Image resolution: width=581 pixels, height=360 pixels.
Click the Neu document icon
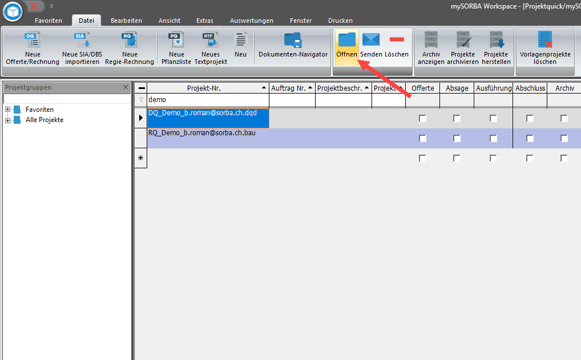[241, 39]
